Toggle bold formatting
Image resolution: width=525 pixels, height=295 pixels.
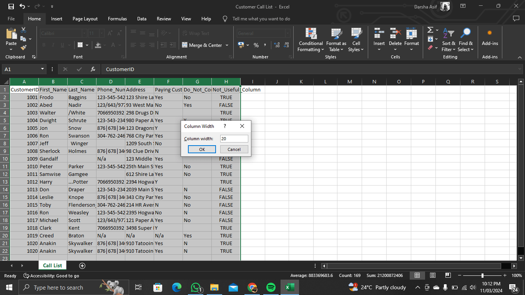[x=43, y=45]
